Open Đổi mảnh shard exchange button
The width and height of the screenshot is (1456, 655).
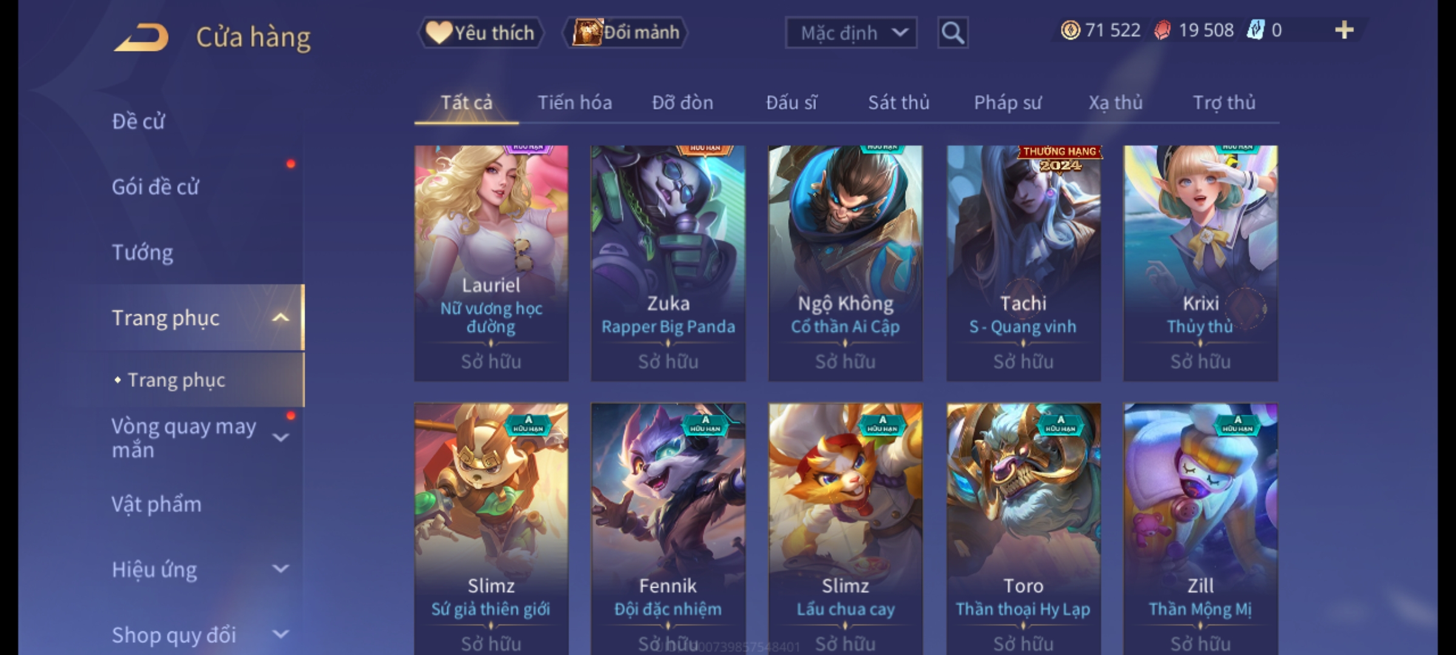point(625,33)
